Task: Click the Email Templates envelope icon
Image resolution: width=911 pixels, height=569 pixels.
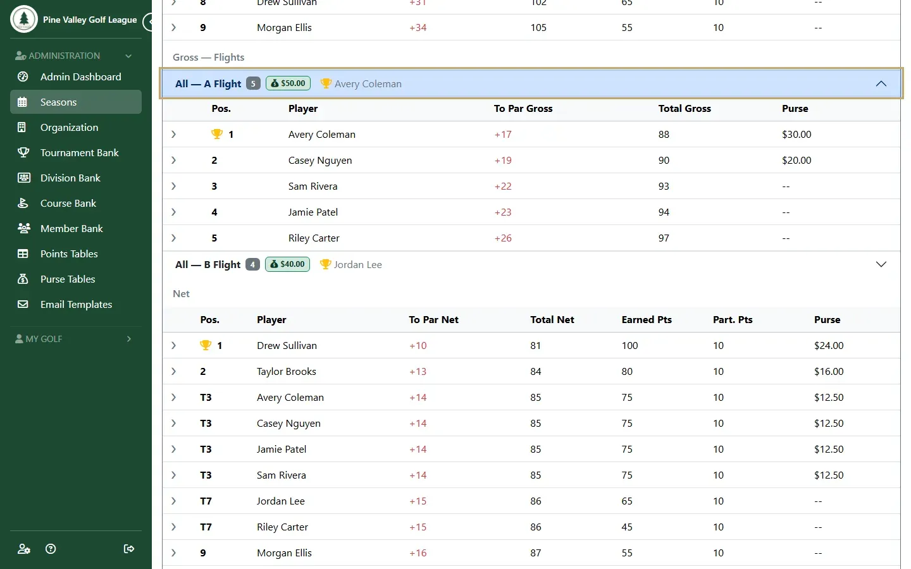Action: 23,304
